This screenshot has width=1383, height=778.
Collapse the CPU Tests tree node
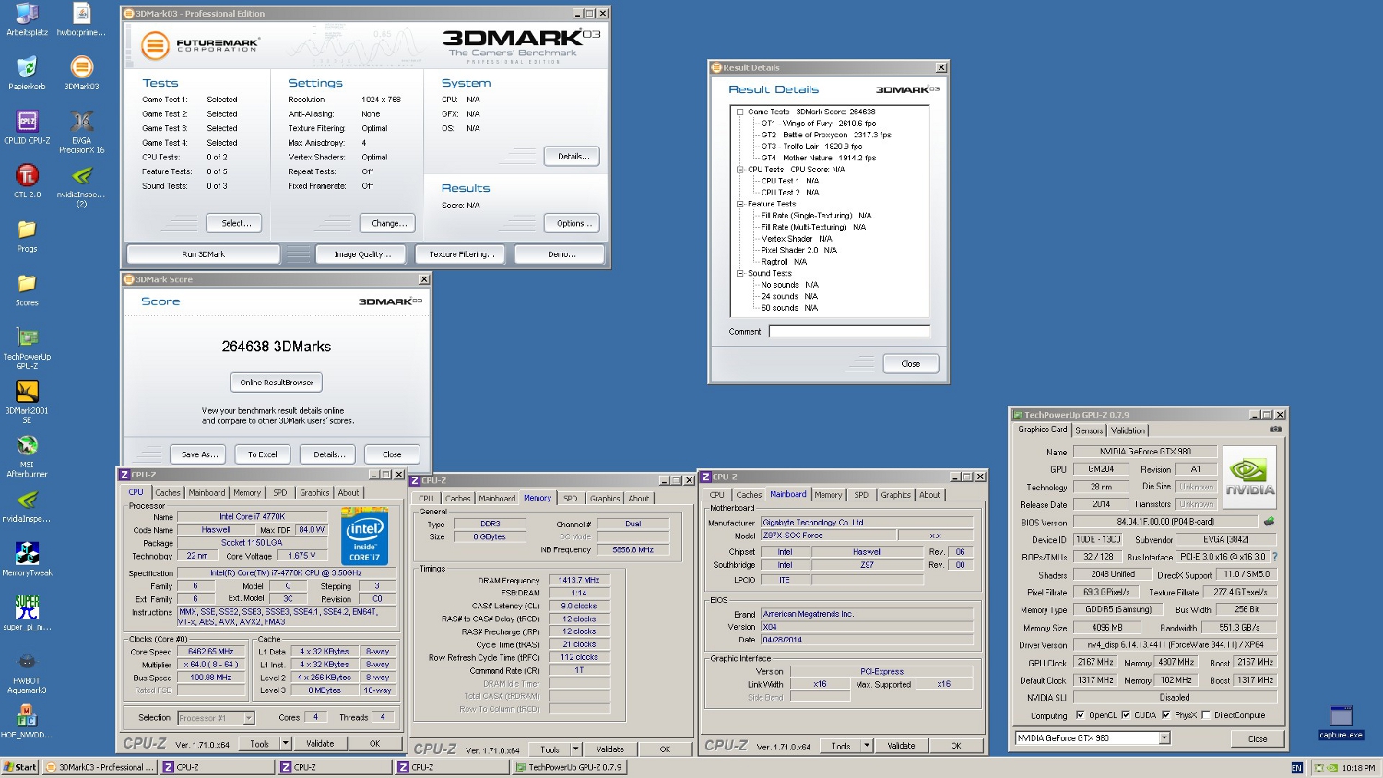click(x=739, y=170)
